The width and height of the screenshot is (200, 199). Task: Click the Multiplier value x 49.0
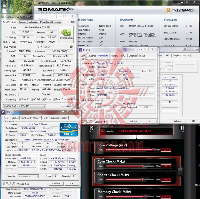pyautogui.click(x=27, y=162)
